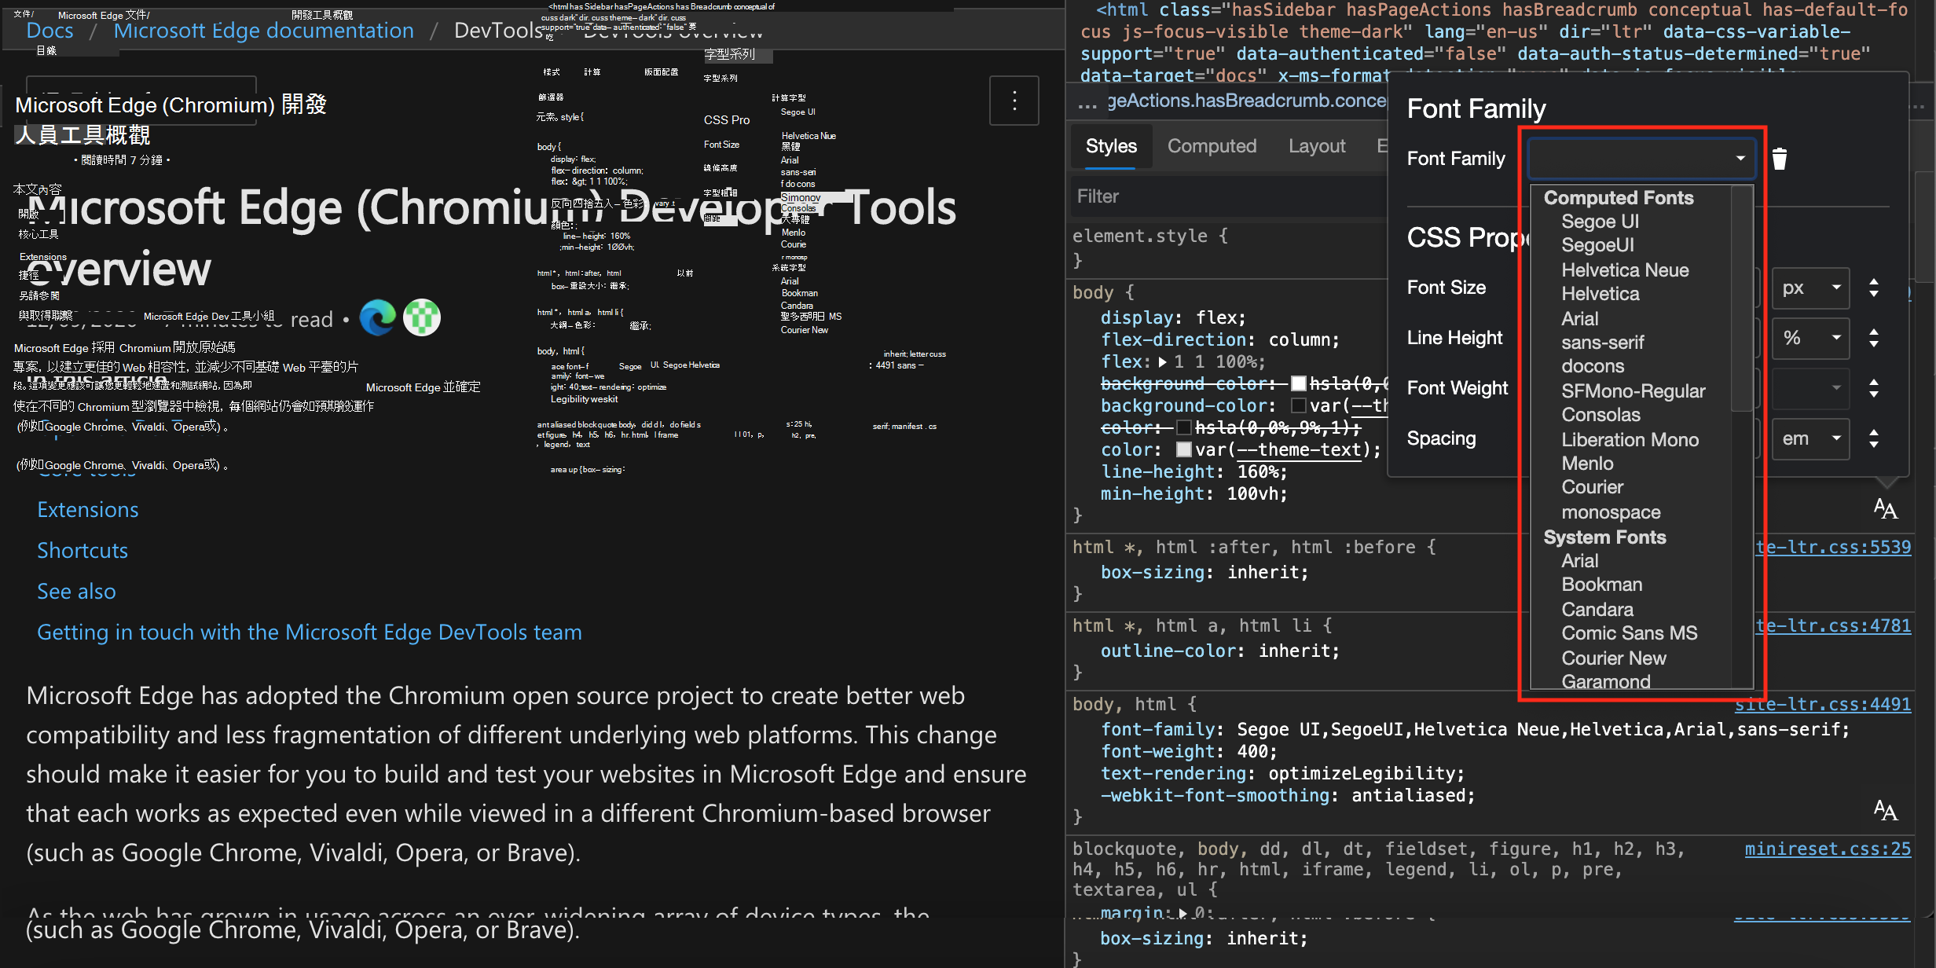Open the page's three-dot actions menu
The width and height of the screenshot is (1936, 968).
[x=1014, y=101]
